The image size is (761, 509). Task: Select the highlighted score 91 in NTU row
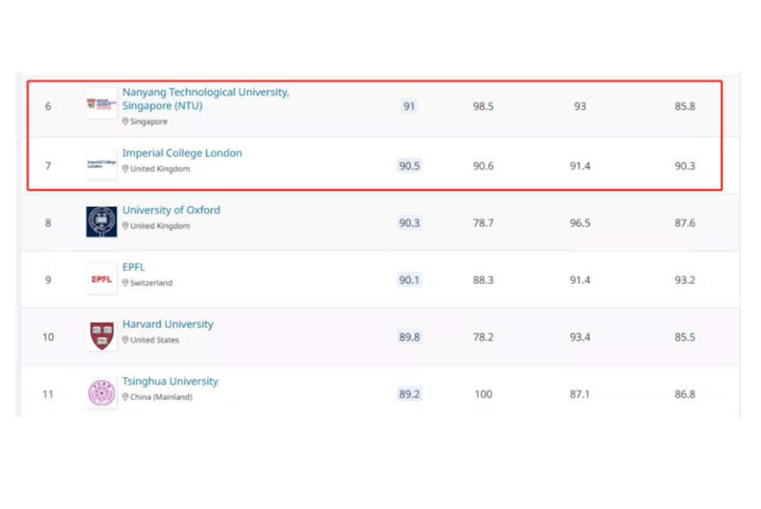click(x=409, y=106)
